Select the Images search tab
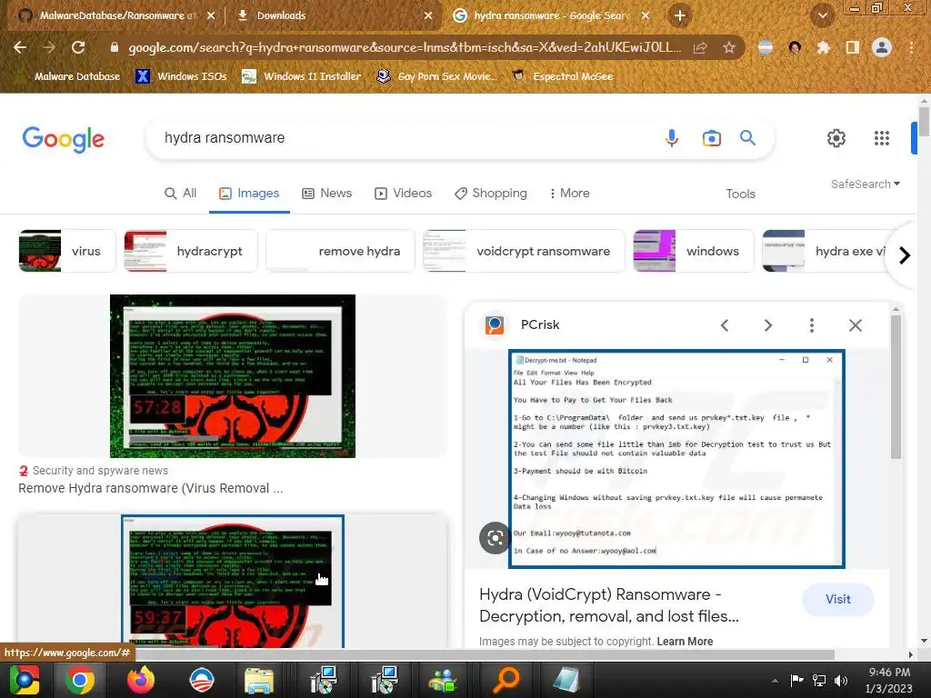 tap(249, 194)
